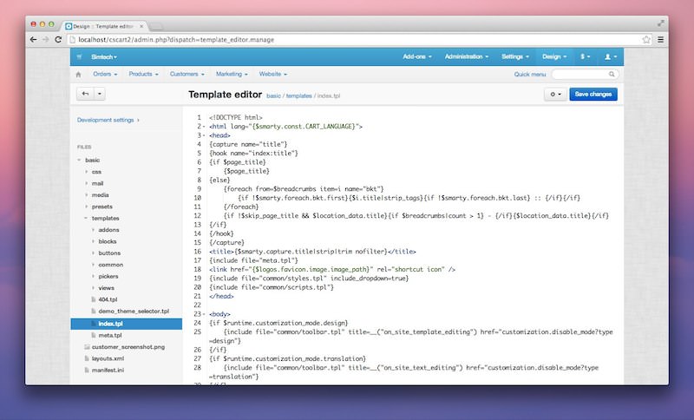Bookmark page with the star icon
694x420 pixels.
pyautogui.click(x=646, y=39)
